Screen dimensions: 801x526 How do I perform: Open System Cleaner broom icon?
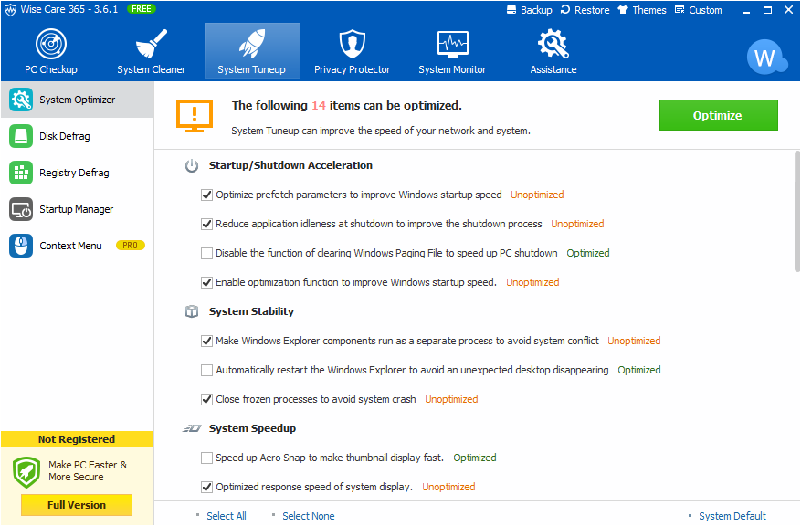(152, 44)
